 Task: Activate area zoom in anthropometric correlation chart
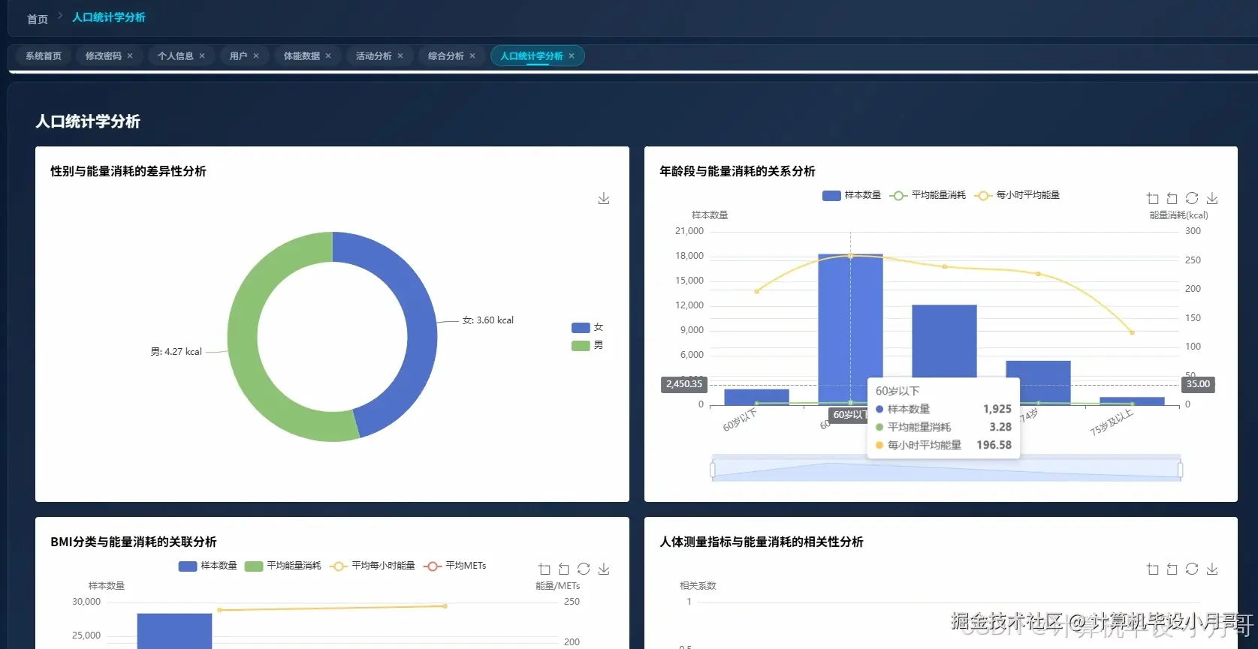tap(1153, 569)
